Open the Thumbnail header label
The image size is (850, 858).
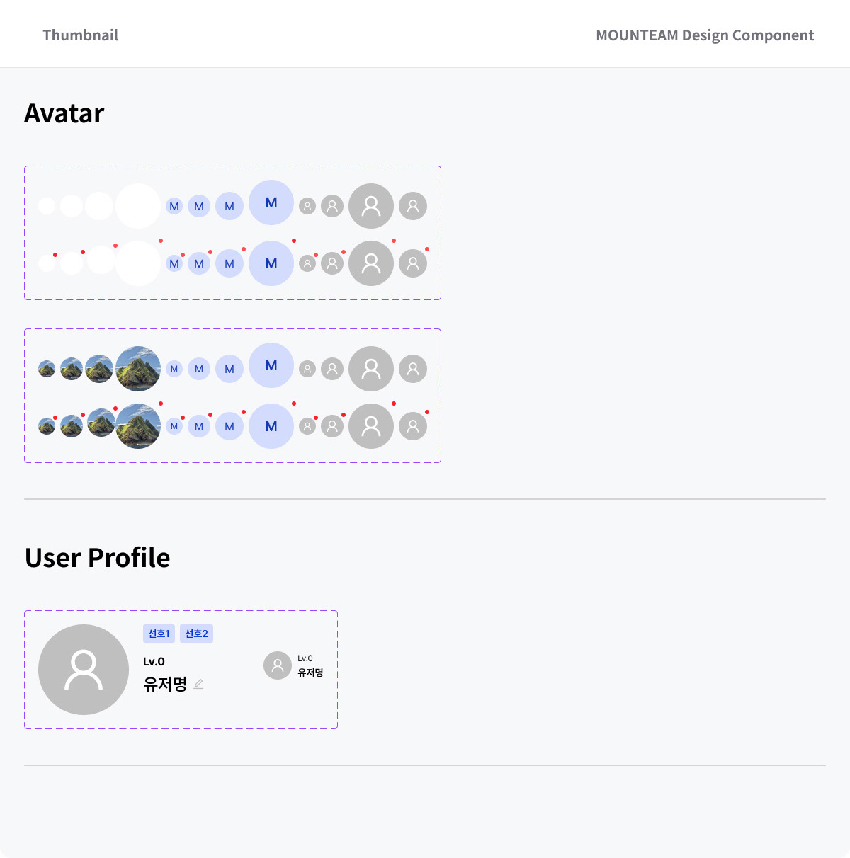pos(80,35)
